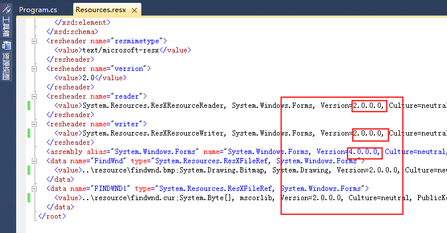Switch to the Program.cs tab

point(38,10)
